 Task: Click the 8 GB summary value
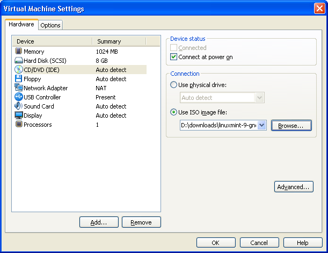tap(101, 61)
